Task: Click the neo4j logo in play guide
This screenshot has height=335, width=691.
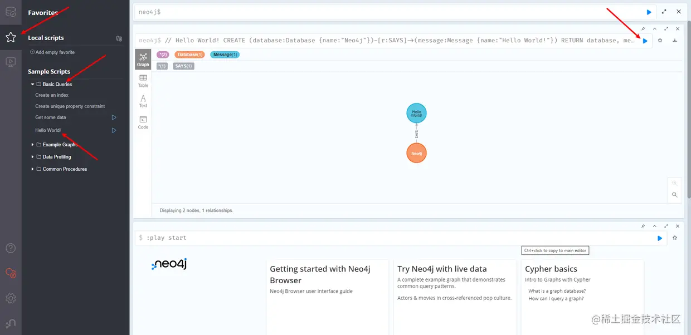Action: 169,264
